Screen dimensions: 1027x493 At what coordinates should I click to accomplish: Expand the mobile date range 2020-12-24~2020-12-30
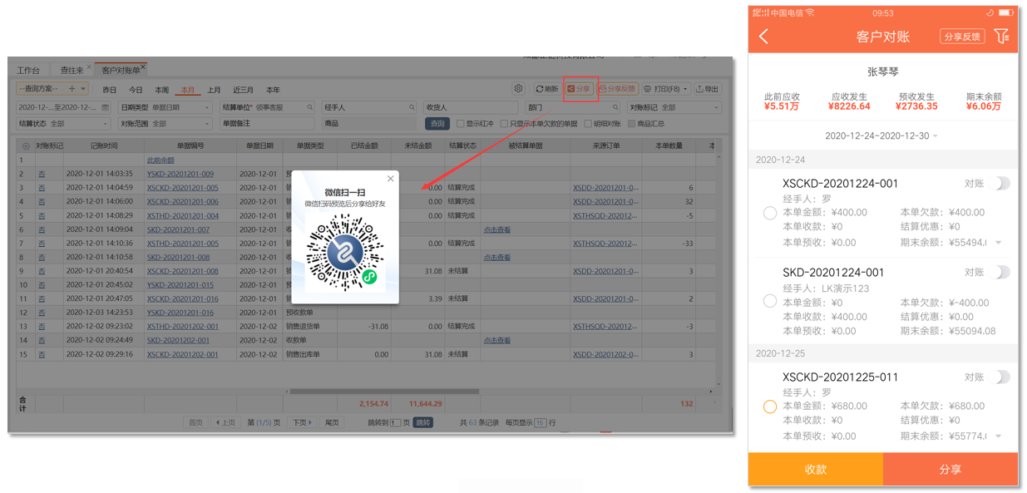click(881, 136)
